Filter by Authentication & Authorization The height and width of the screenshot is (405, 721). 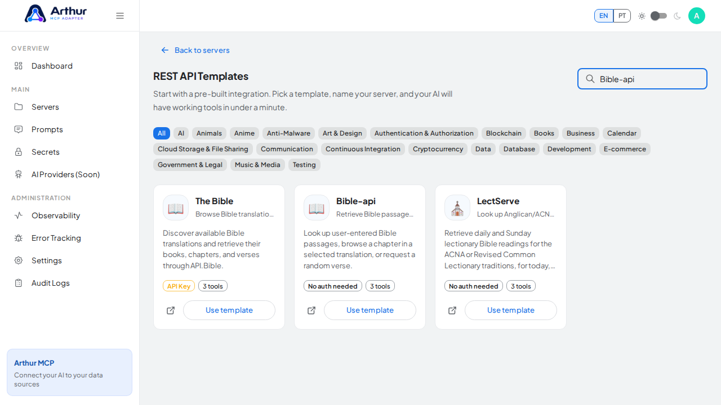[424, 133]
